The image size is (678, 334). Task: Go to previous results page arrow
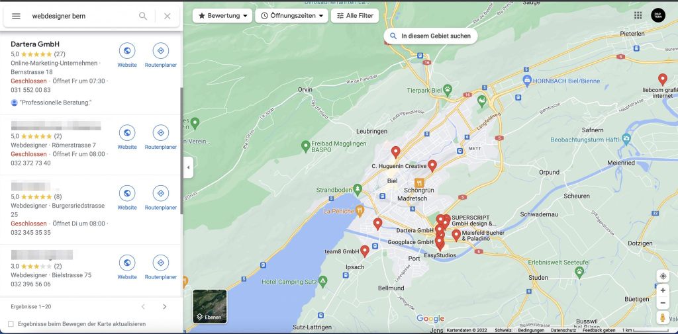pos(143,307)
